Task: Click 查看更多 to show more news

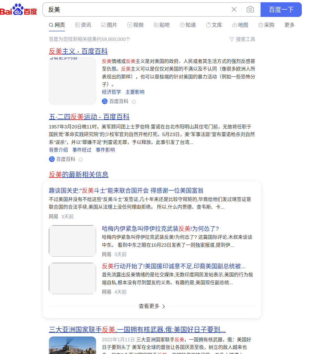Action: tap(152, 306)
